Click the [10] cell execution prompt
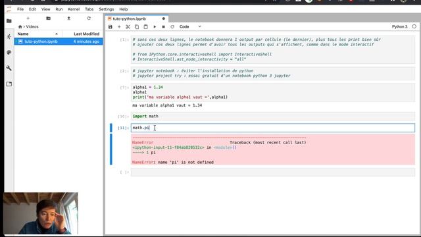Image resolution: width=421 pixels, height=237 pixels. (124, 117)
